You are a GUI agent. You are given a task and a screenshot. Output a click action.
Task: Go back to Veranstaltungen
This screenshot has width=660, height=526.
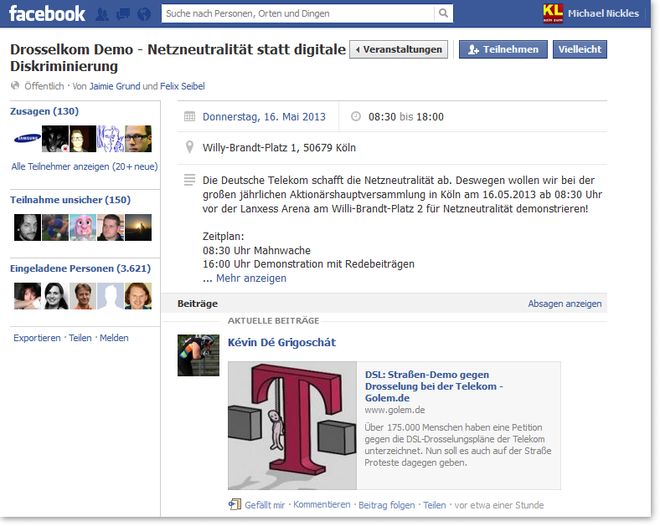[x=399, y=49]
